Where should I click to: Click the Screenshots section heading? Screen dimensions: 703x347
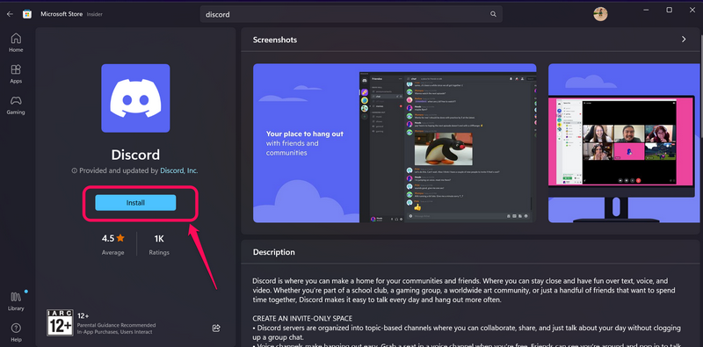coord(275,40)
